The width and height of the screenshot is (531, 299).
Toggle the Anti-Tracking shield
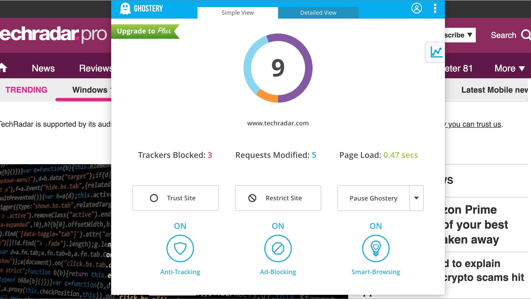pyautogui.click(x=180, y=248)
